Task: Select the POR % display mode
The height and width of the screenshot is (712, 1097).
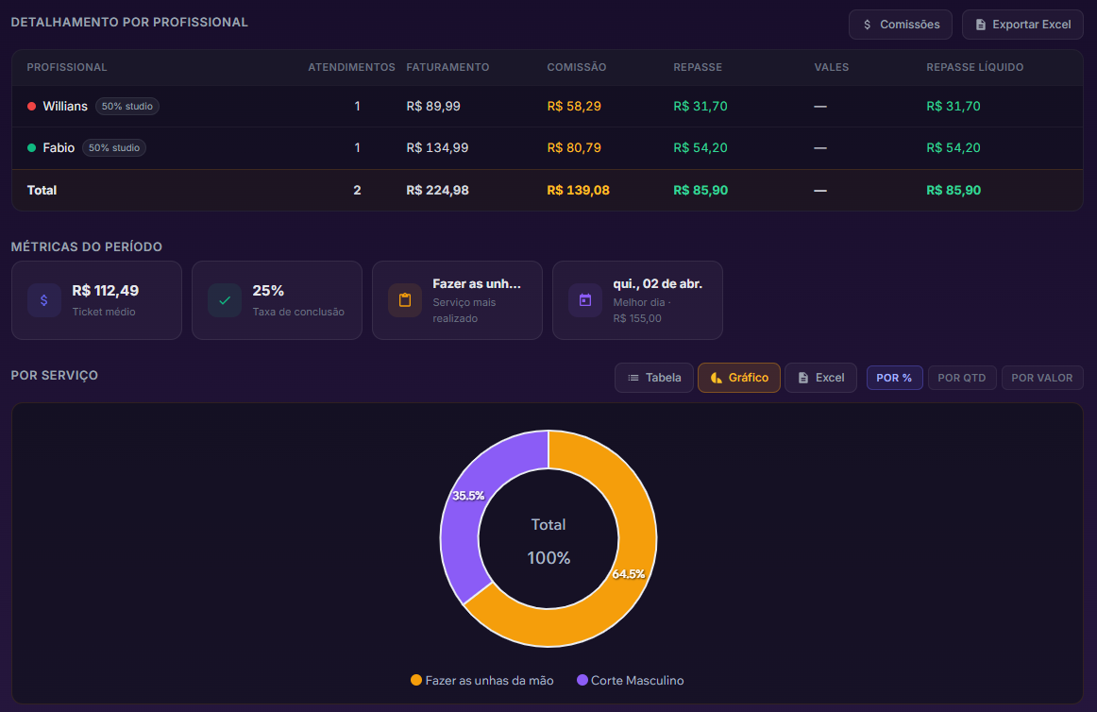Action: 894,378
